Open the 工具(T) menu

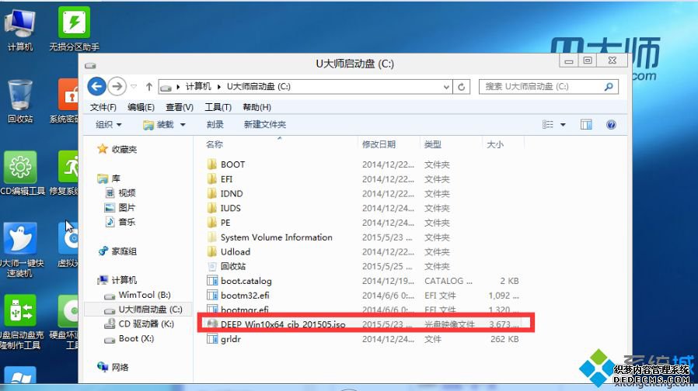pos(218,107)
